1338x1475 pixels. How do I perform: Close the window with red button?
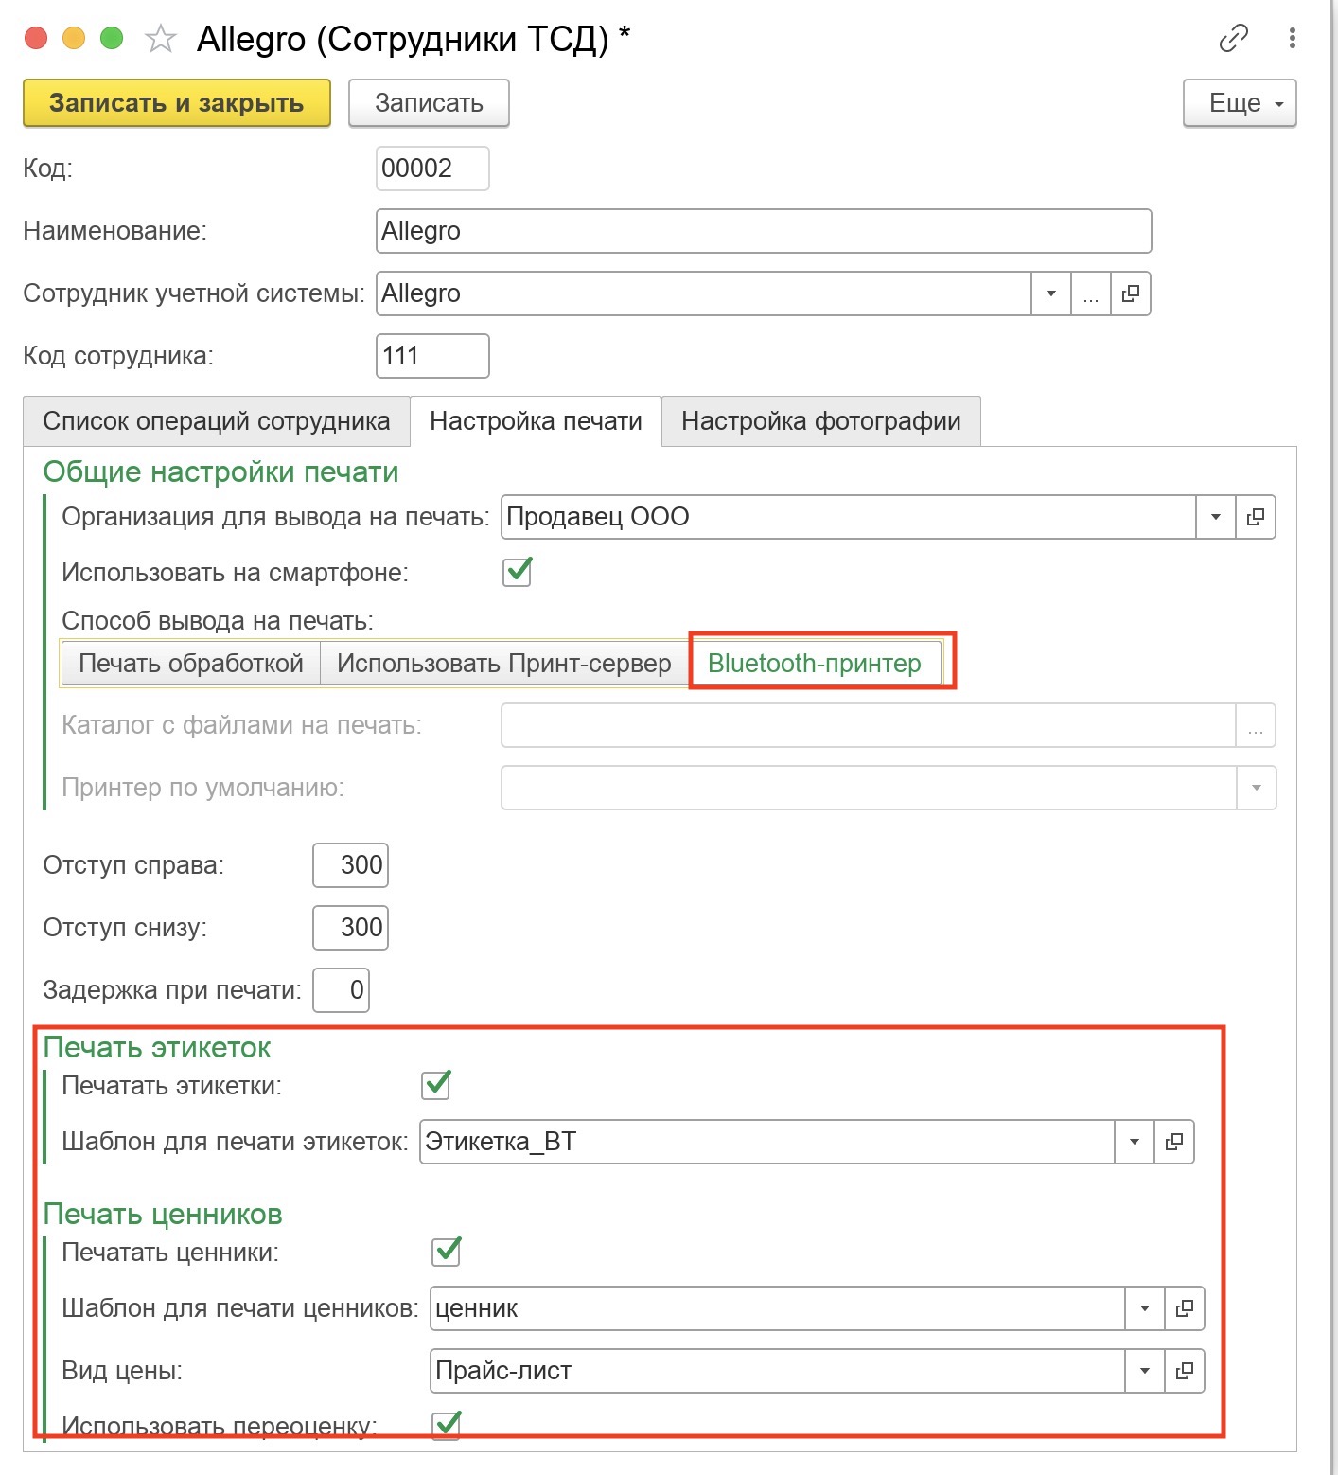(36, 39)
